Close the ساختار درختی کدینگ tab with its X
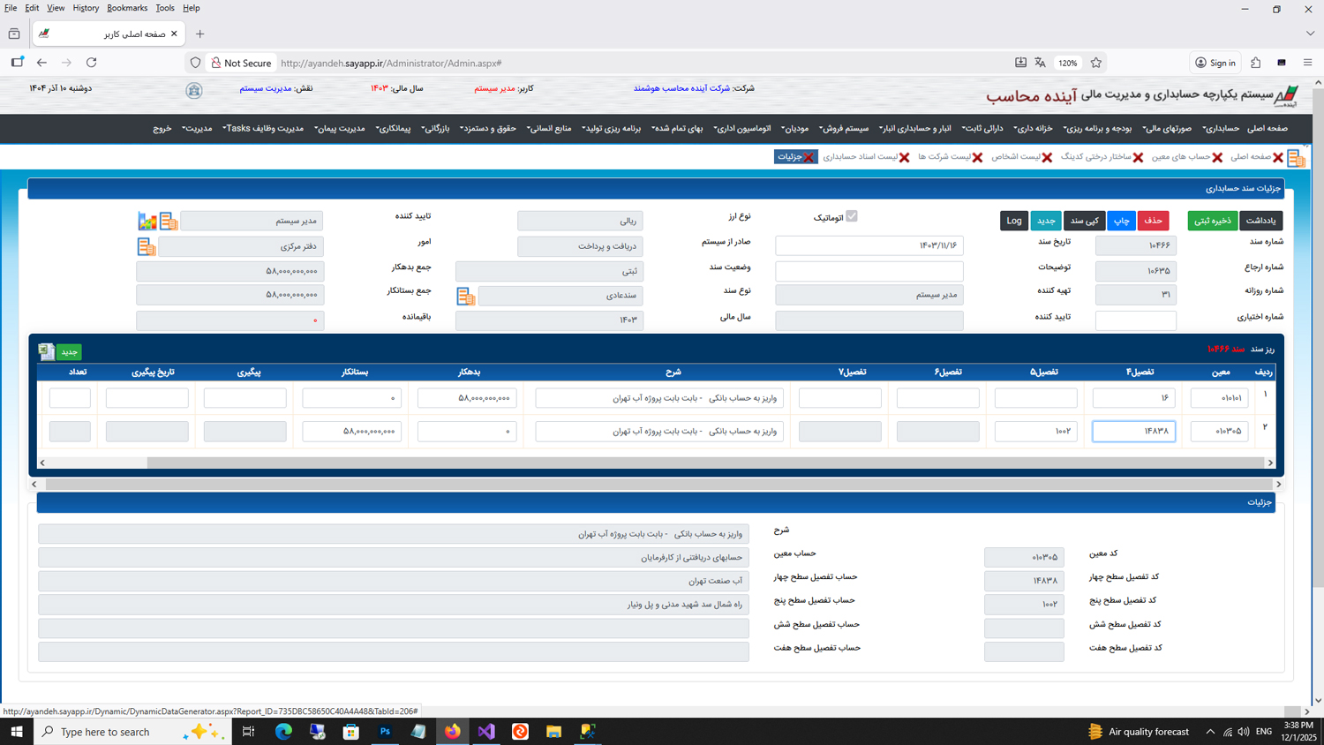The height and width of the screenshot is (745, 1324). coord(1138,157)
